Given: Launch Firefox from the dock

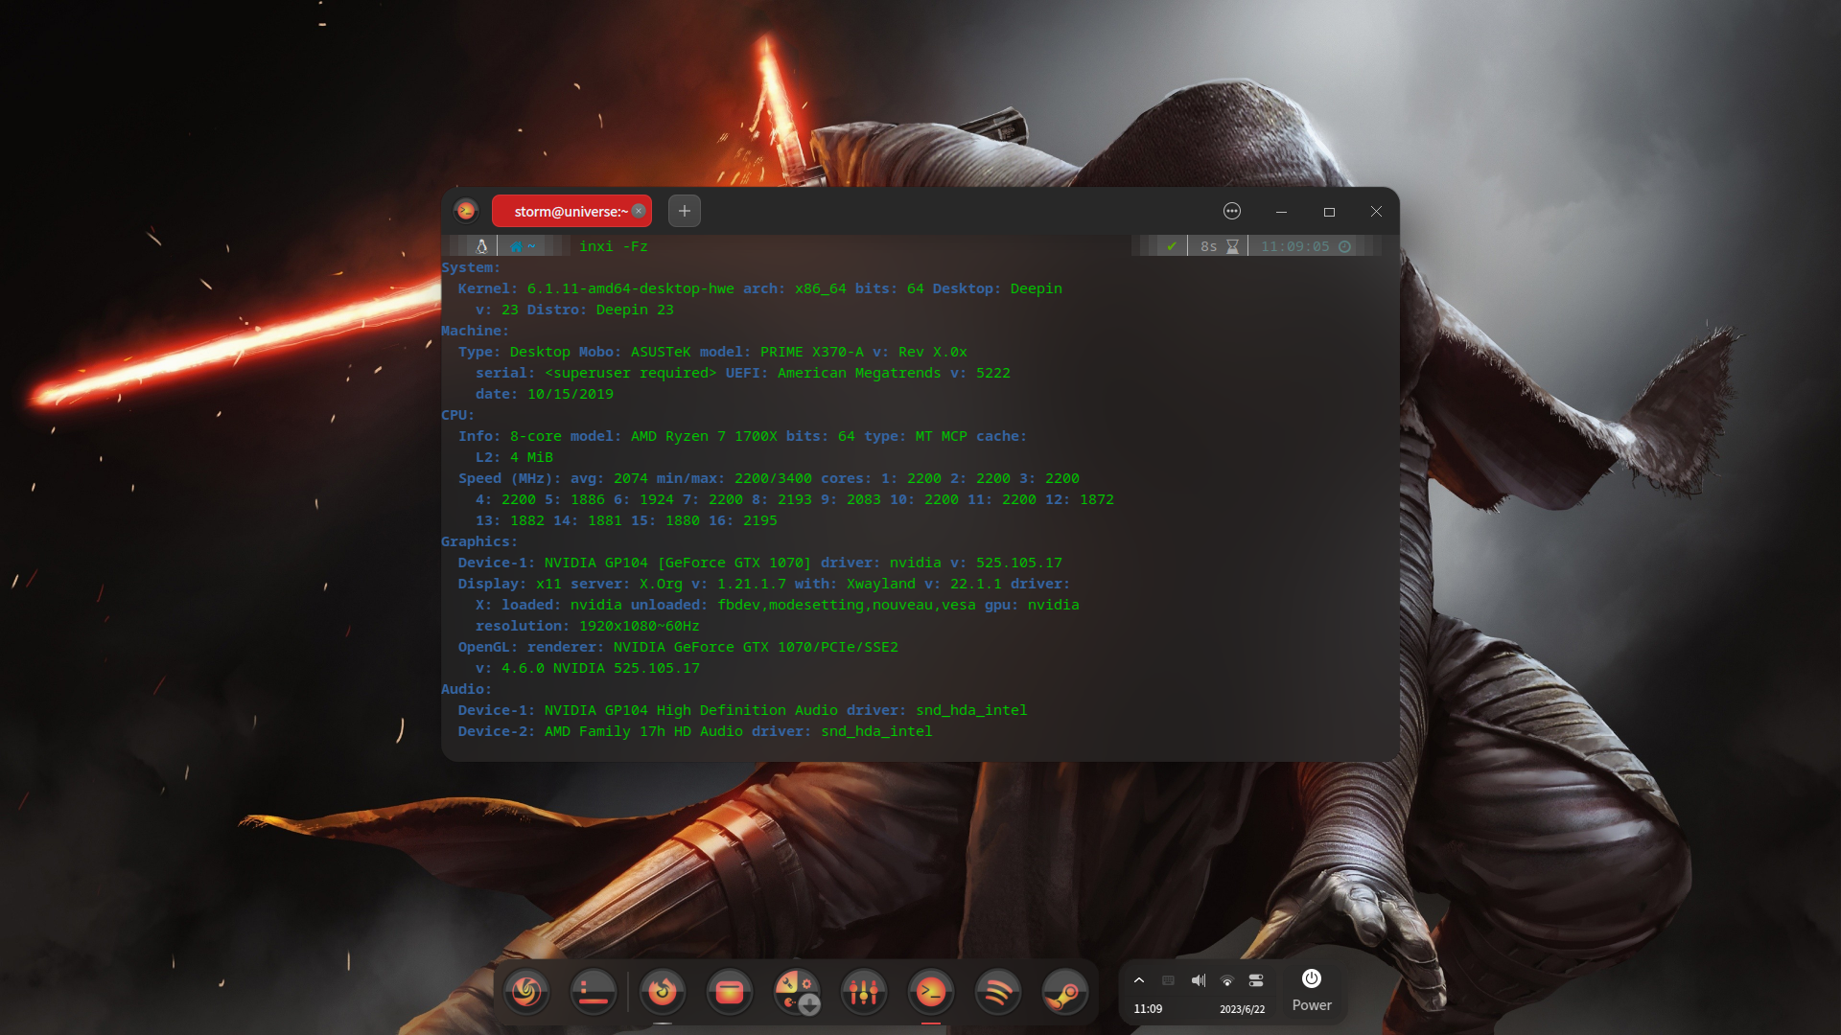Looking at the screenshot, I should pyautogui.click(x=663, y=992).
